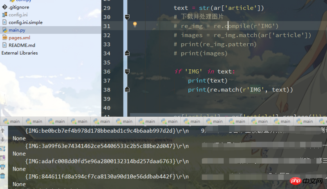The image size is (327, 189).
Task: Click the fold end marker at line 34
Action: tap(127, 53)
